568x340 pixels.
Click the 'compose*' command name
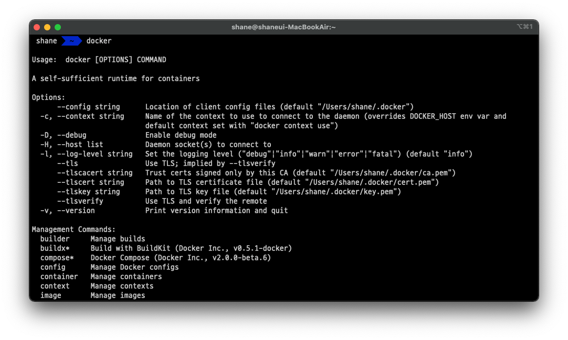57,257
